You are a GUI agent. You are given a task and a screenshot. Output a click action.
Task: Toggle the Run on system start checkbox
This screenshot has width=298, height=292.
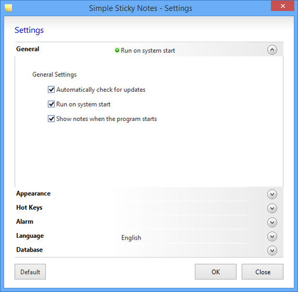pos(51,104)
